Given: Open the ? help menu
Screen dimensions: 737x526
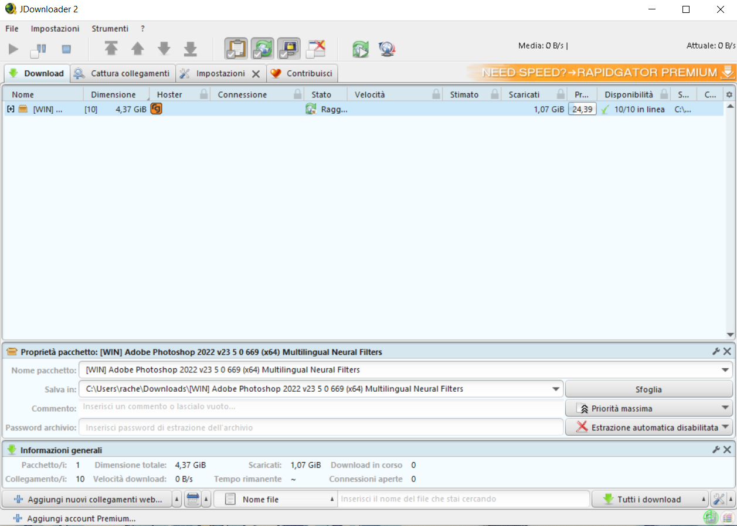Looking at the screenshot, I should point(142,28).
